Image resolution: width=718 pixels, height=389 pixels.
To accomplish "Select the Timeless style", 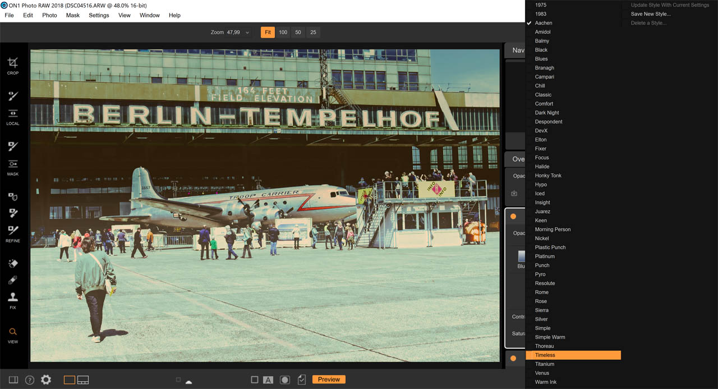I will point(573,355).
